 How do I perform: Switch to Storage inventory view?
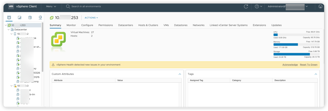coord(30,18)
